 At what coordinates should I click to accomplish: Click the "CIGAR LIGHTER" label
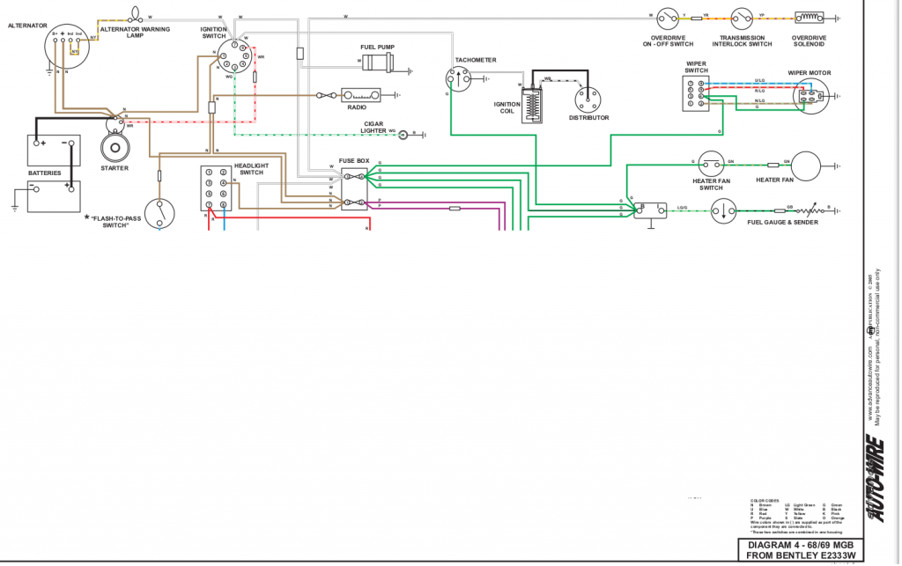(373, 128)
